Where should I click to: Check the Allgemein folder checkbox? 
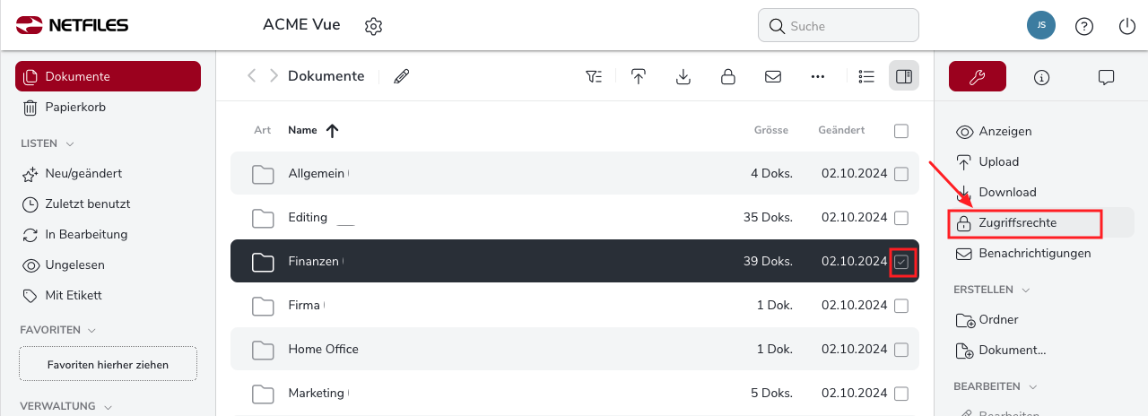901,174
